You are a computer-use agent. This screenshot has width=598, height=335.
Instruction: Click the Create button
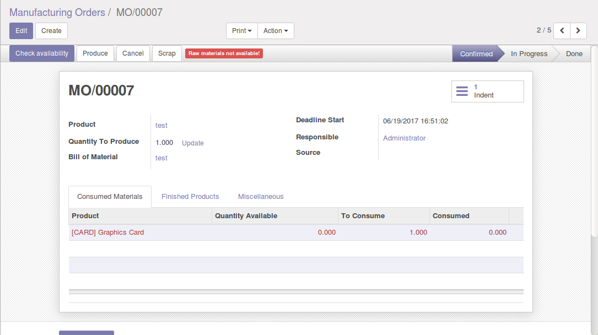pos(51,30)
